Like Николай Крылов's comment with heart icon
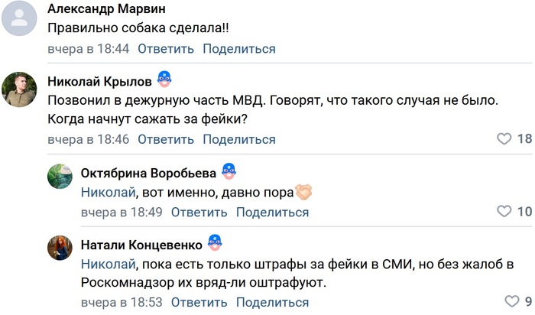 coord(504,139)
